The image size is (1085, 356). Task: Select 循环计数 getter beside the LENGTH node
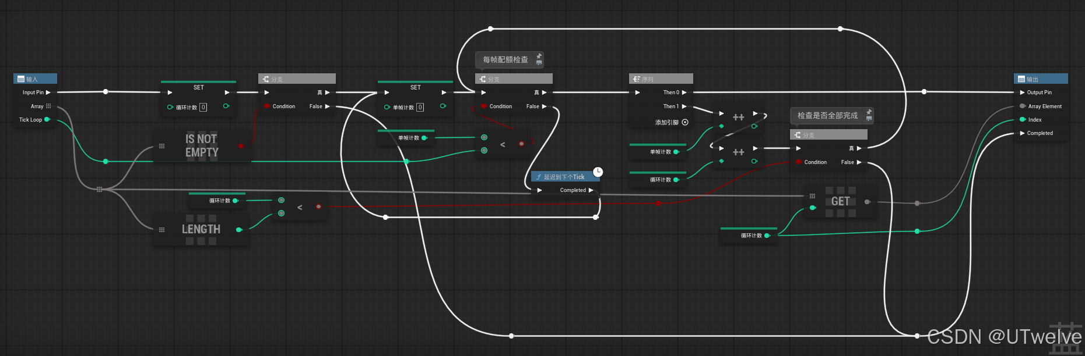coord(217,201)
